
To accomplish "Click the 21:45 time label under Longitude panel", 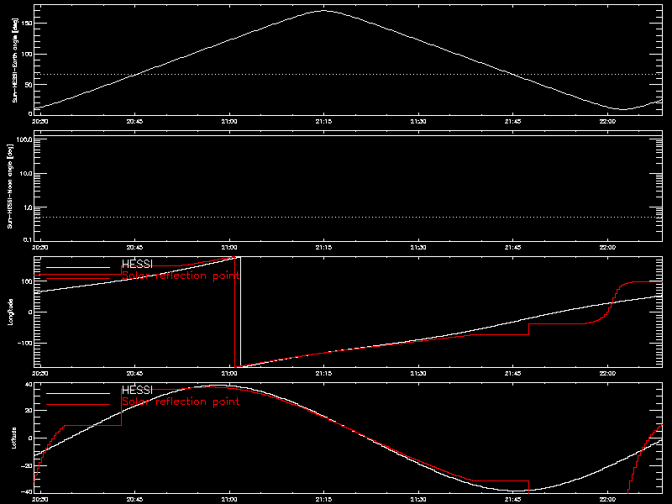I will click(x=512, y=373).
